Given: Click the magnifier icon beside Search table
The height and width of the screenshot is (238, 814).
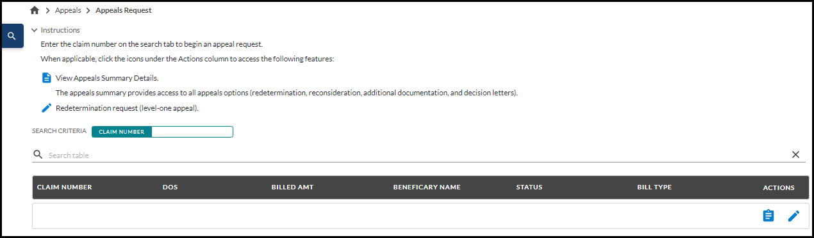Looking at the screenshot, I should point(38,155).
